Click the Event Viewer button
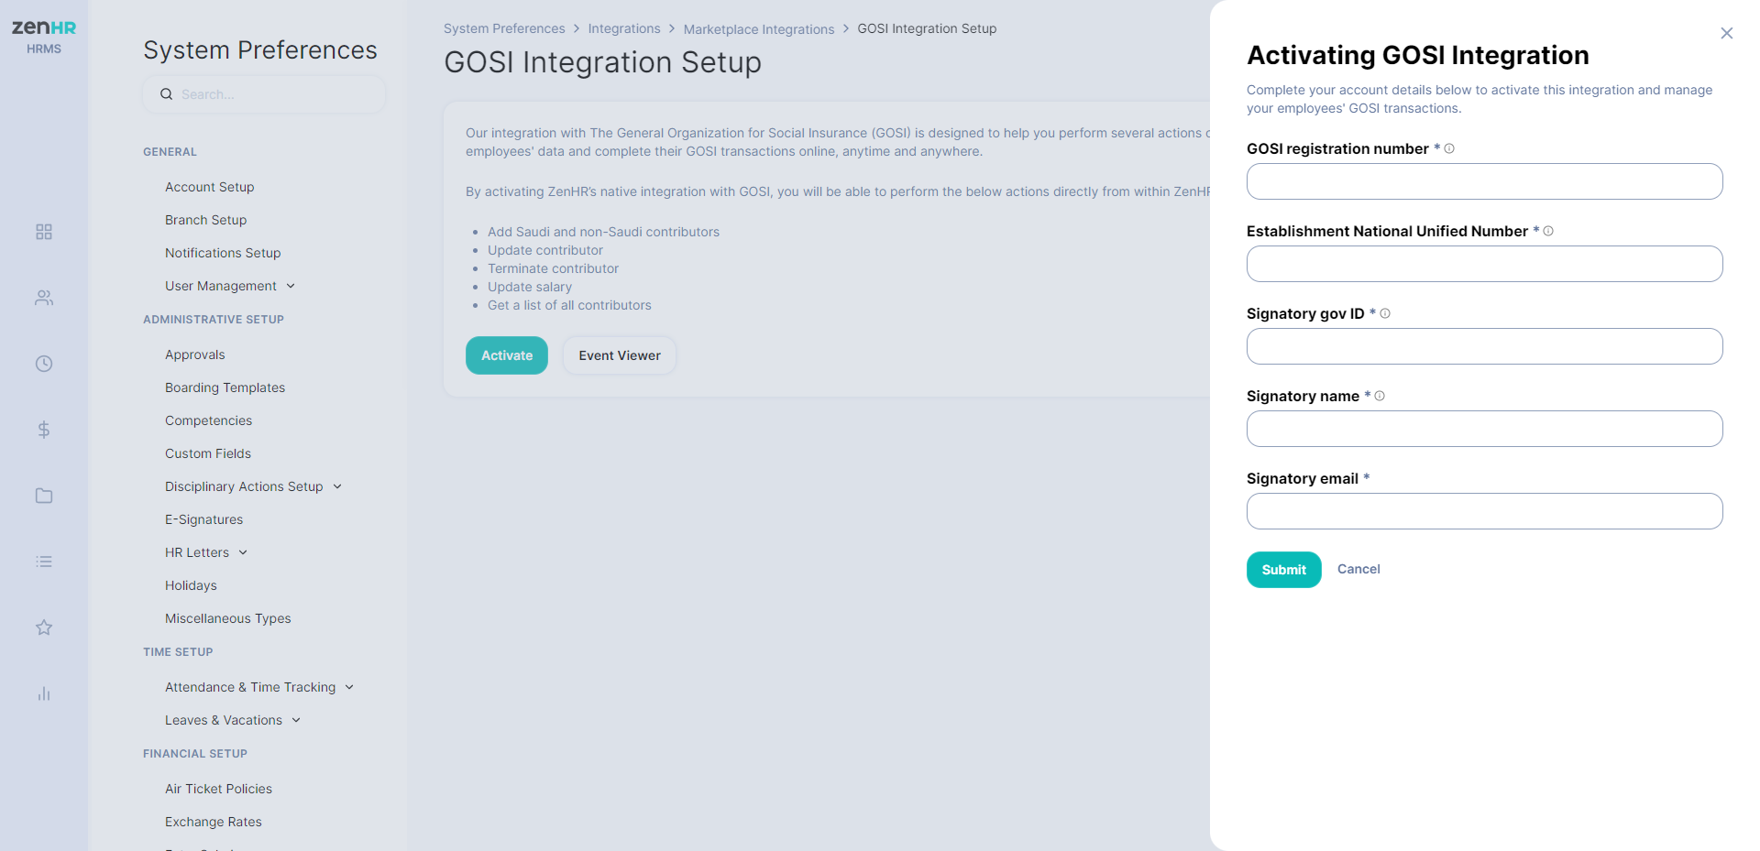 coord(619,355)
